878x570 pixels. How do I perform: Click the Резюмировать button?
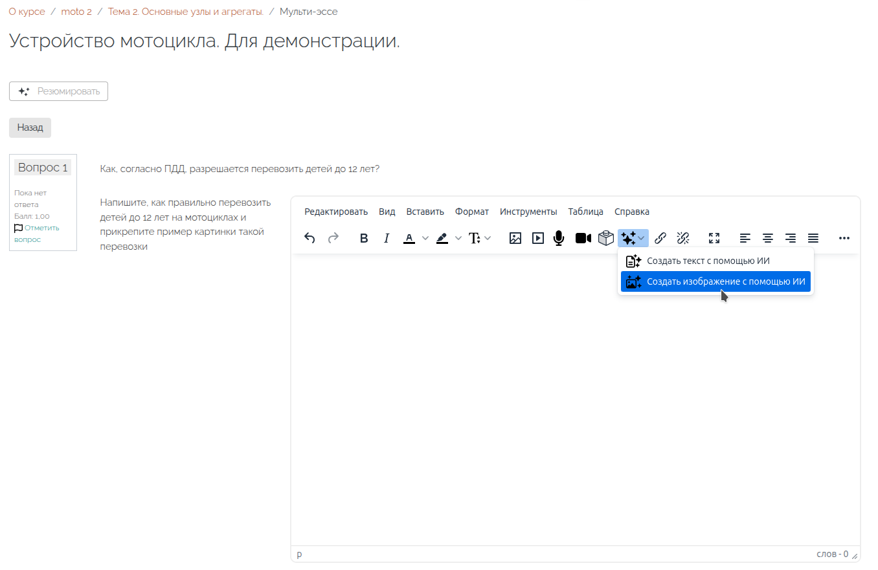tap(58, 91)
